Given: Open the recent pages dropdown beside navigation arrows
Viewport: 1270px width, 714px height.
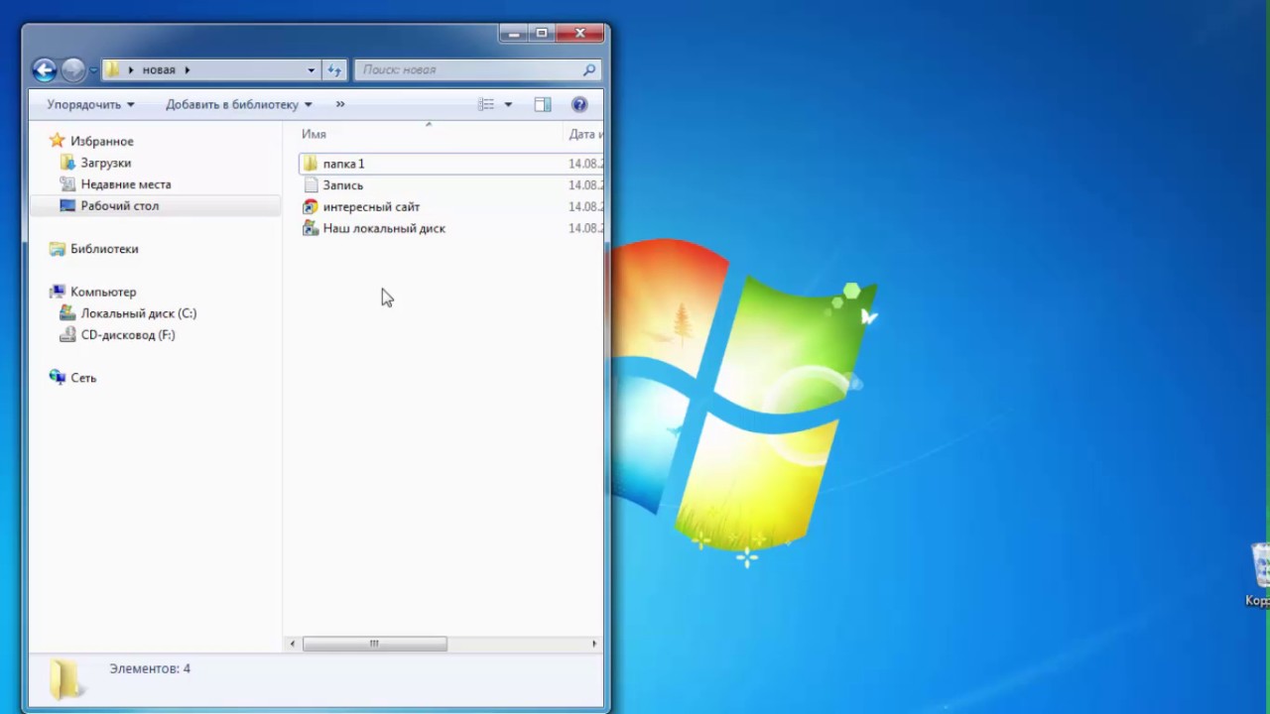Looking at the screenshot, I should (x=93, y=70).
